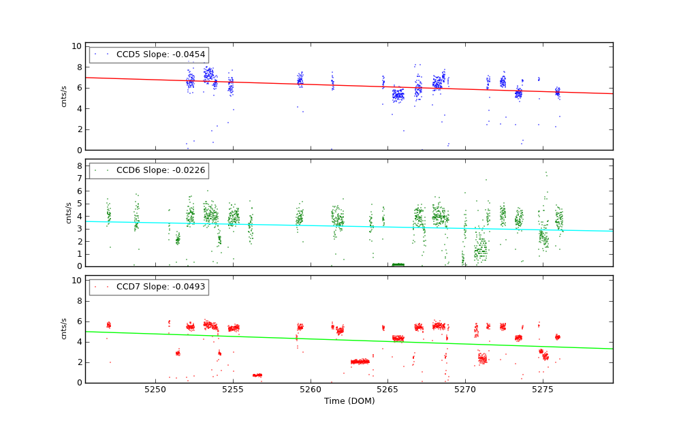Click the CCD5 Slope legend box
Screen dimensions: 681x425
tap(148, 54)
